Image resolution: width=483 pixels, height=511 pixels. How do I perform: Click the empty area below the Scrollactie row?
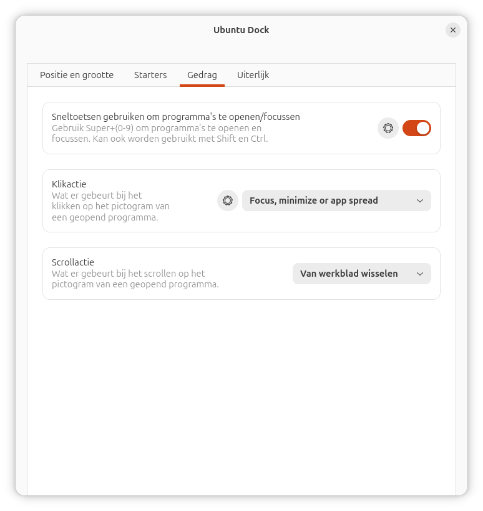pos(241,387)
